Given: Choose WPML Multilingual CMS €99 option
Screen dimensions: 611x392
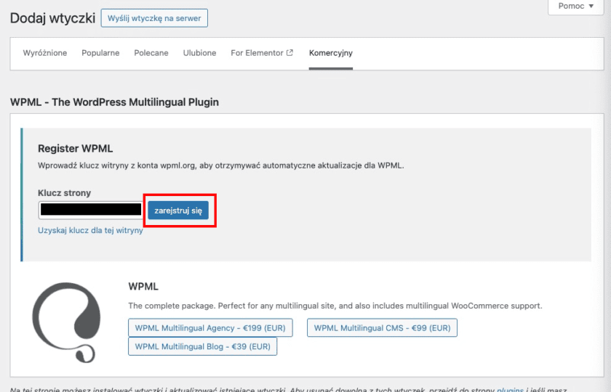Looking at the screenshot, I should coord(382,328).
